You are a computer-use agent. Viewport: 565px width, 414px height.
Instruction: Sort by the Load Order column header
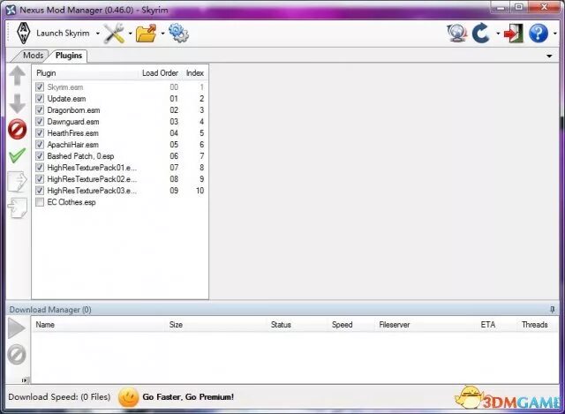point(160,72)
